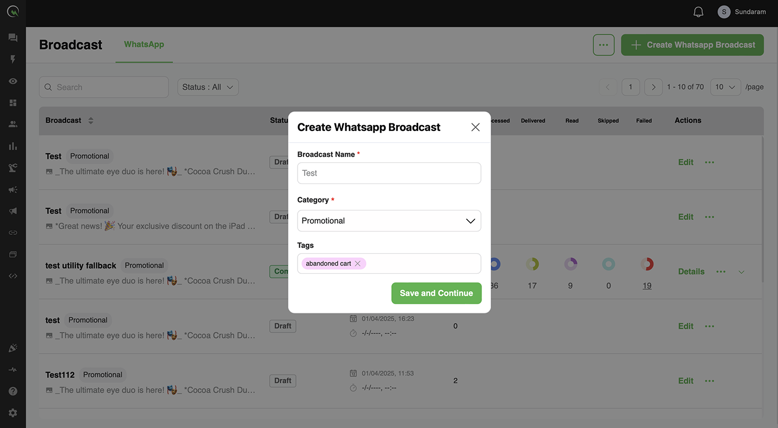Sort the Broadcast column
This screenshot has height=428, width=778.
point(91,121)
